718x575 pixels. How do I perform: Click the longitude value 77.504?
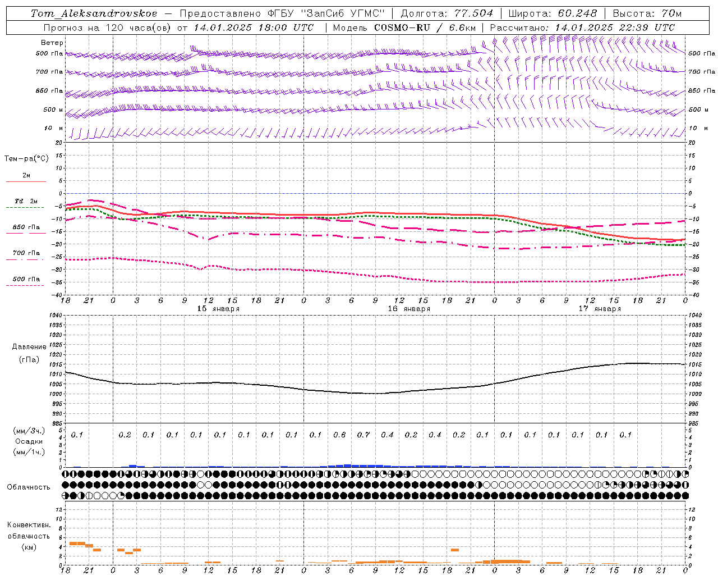point(475,13)
